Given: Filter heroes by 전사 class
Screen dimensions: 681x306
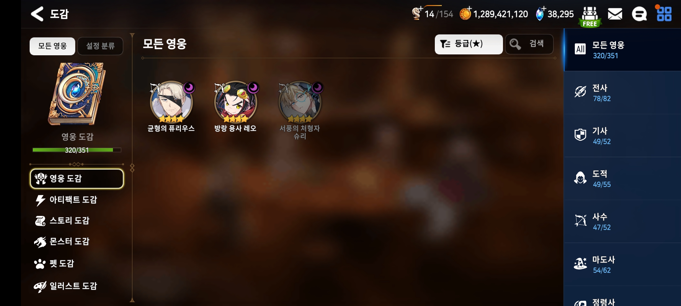Looking at the screenshot, I should (x=623, y=93).
